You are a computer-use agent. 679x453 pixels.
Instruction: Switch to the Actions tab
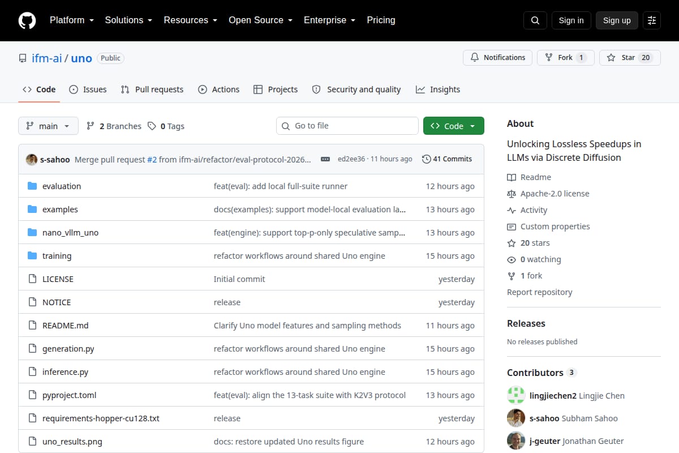point(218,89)
